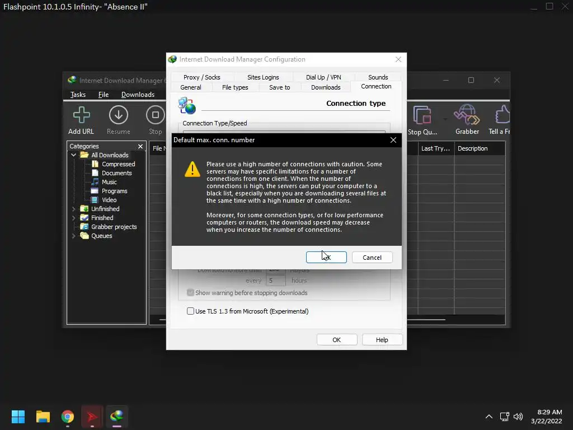The height and width of the screenshot is (430, 573).
Task: Switch to the Downloads tab
Action: [x=326, y=87]
